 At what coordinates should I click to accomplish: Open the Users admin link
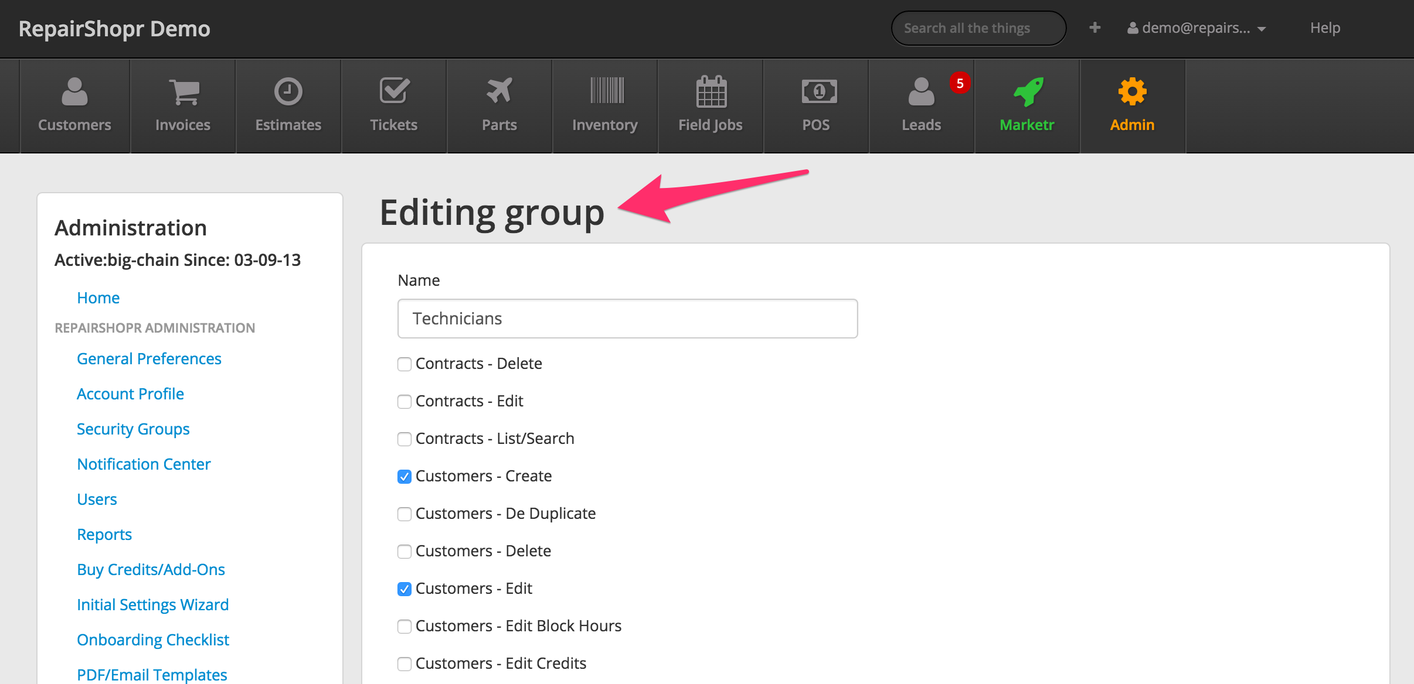click(x=97, y=499)
